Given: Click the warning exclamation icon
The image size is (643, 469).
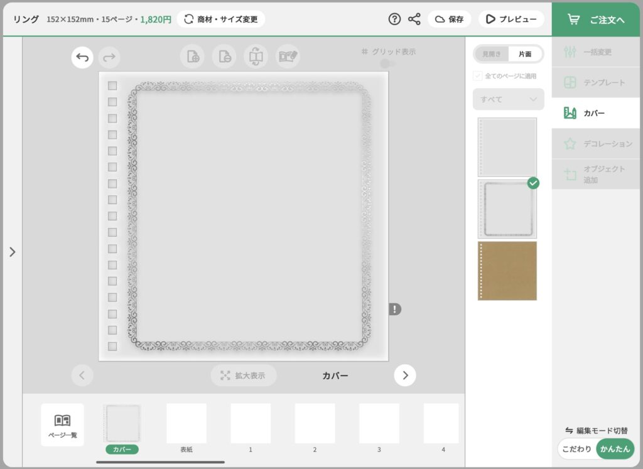Looking at the screenshot, I should [x=394, y=309].
